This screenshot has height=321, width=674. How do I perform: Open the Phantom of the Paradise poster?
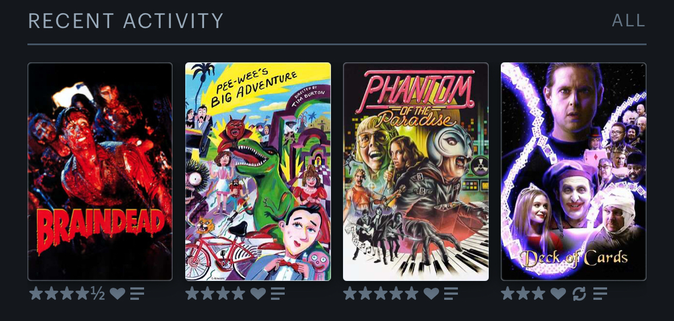point(416,172)
